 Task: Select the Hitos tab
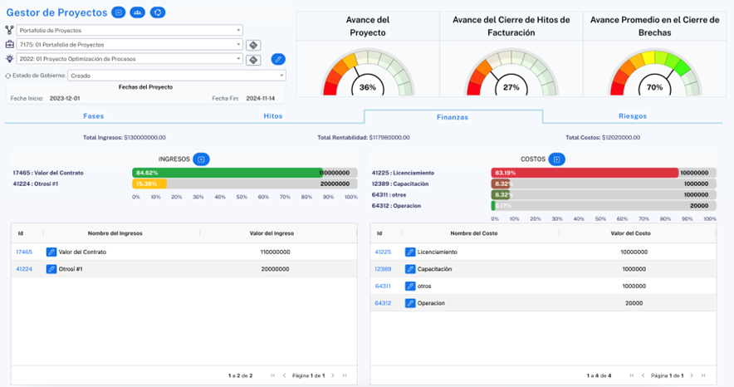[x=273, y=116]
